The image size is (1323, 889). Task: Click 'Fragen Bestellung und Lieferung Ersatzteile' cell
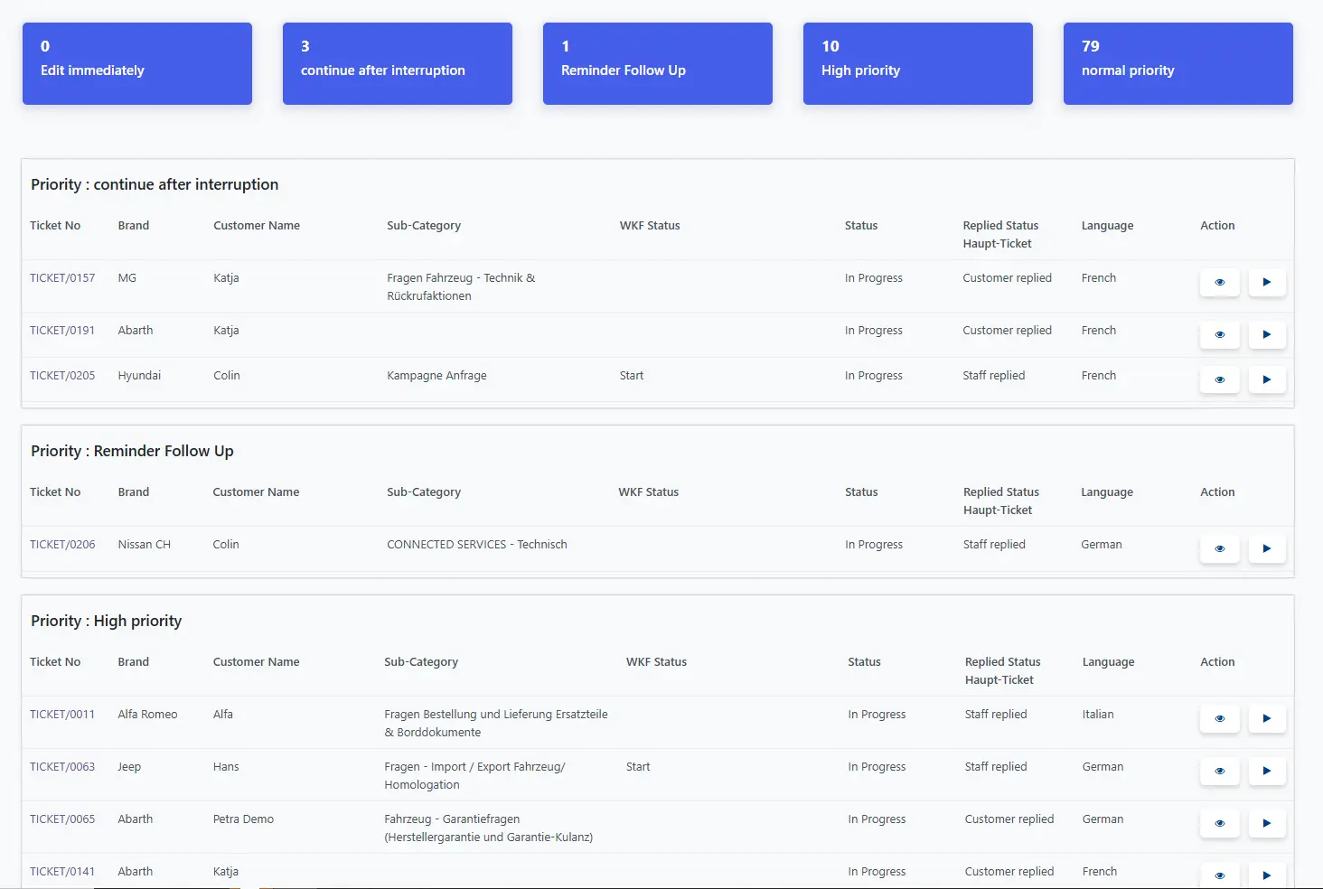pyautogui.click(x=496, y=724)
